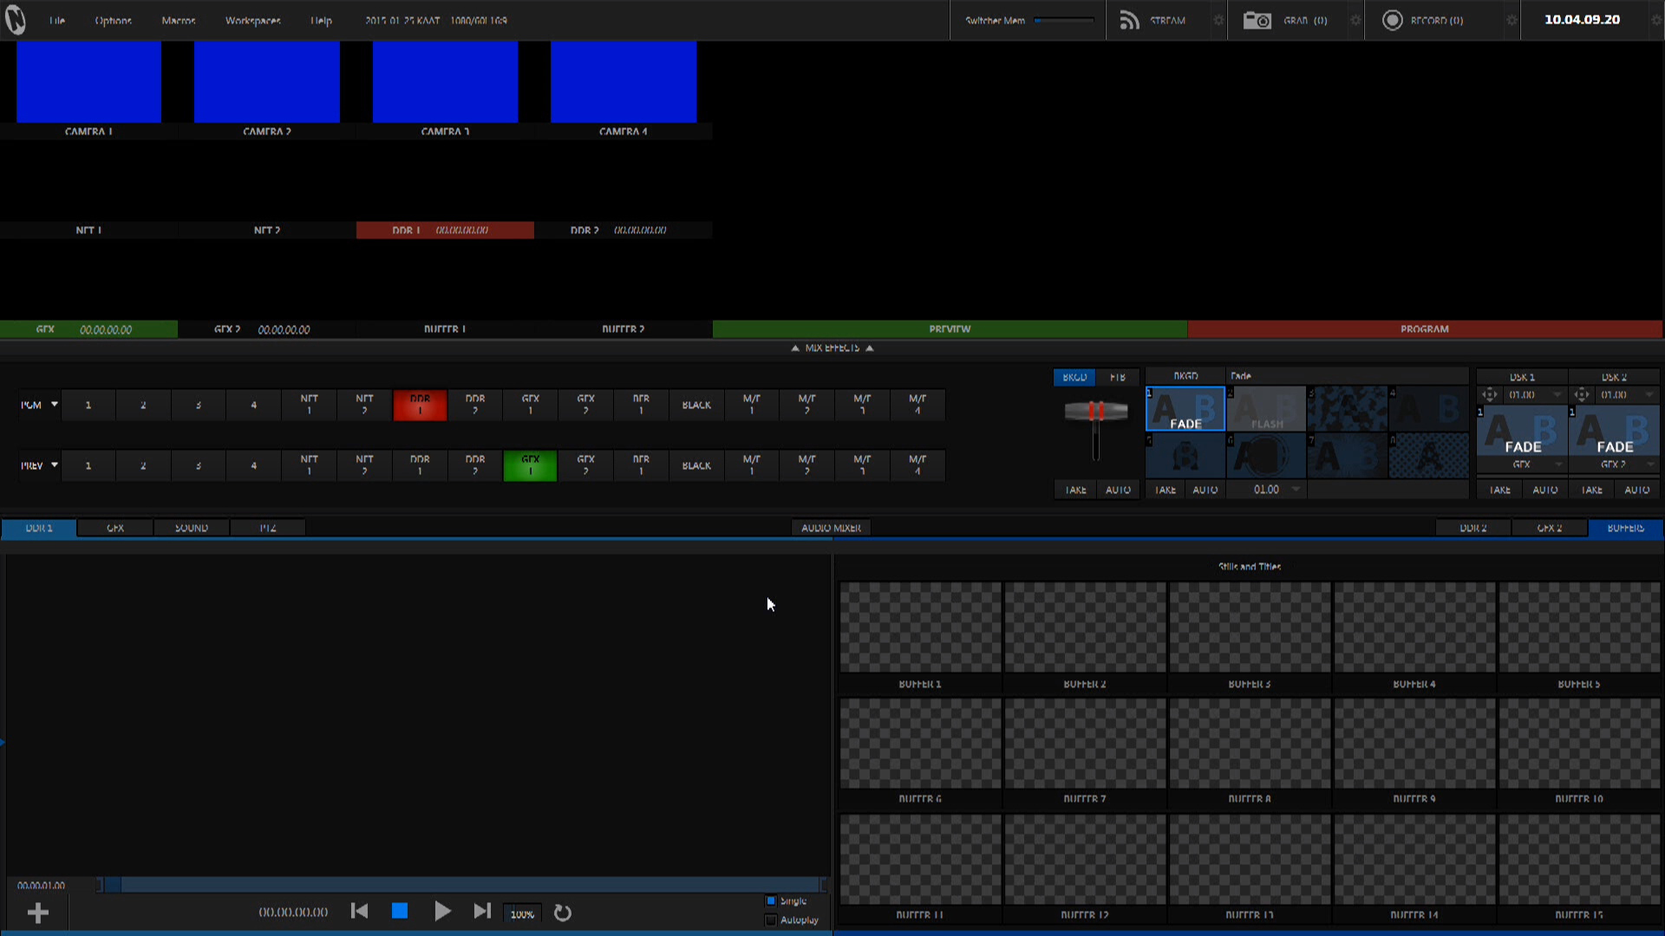Open the PGM row dropdown arrow
This screenshot has height=936, width=1665.
click(x=55, y=405)
